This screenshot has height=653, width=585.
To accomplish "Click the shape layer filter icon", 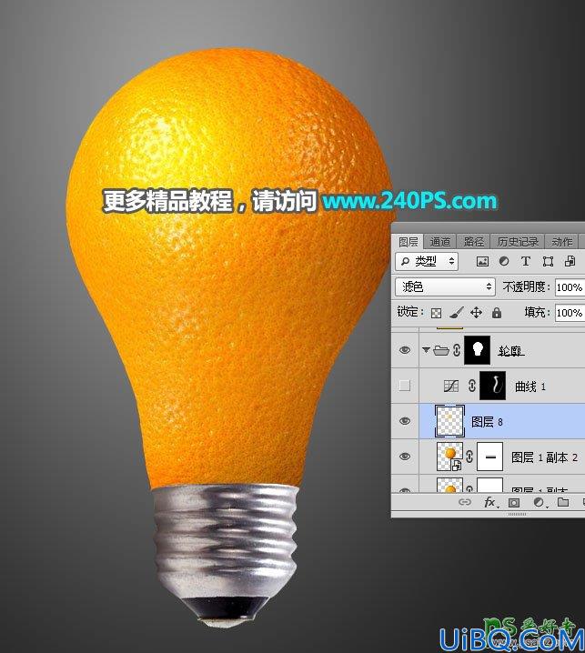I will 548,262.
